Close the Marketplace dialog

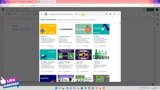click(x=118, y=14)
